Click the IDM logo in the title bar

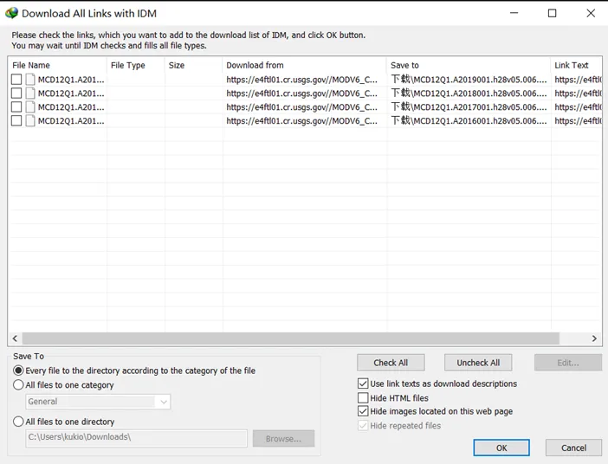tap(11, 13)
